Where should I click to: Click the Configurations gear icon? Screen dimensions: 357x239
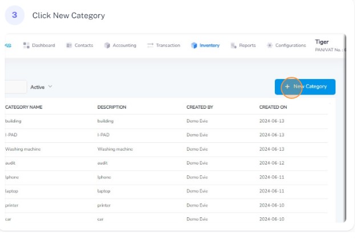pos(270,45)
